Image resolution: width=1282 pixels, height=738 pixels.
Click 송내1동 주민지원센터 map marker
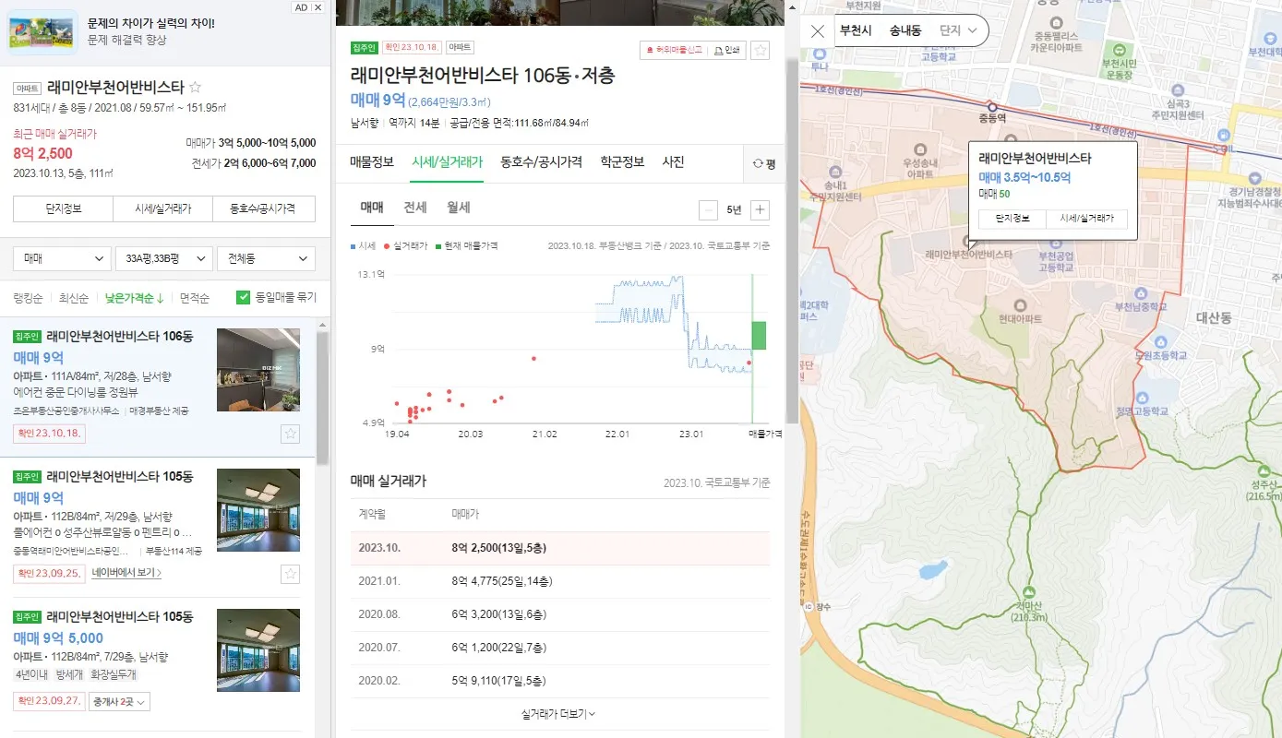(834, 185)
